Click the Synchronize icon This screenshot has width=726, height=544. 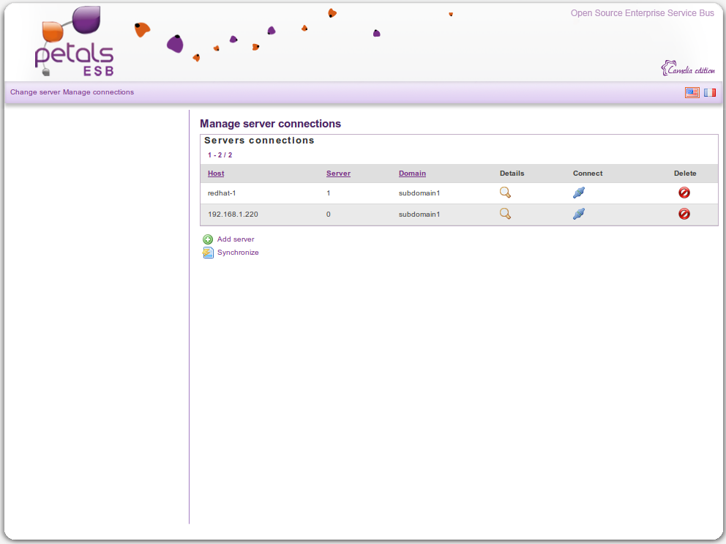point(208,253)
